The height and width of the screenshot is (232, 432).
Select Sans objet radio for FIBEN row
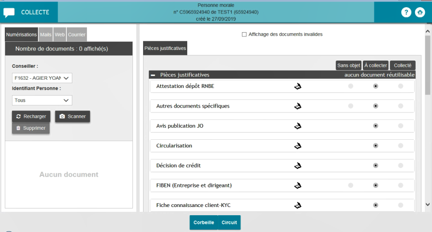click(x=350, y=185)
